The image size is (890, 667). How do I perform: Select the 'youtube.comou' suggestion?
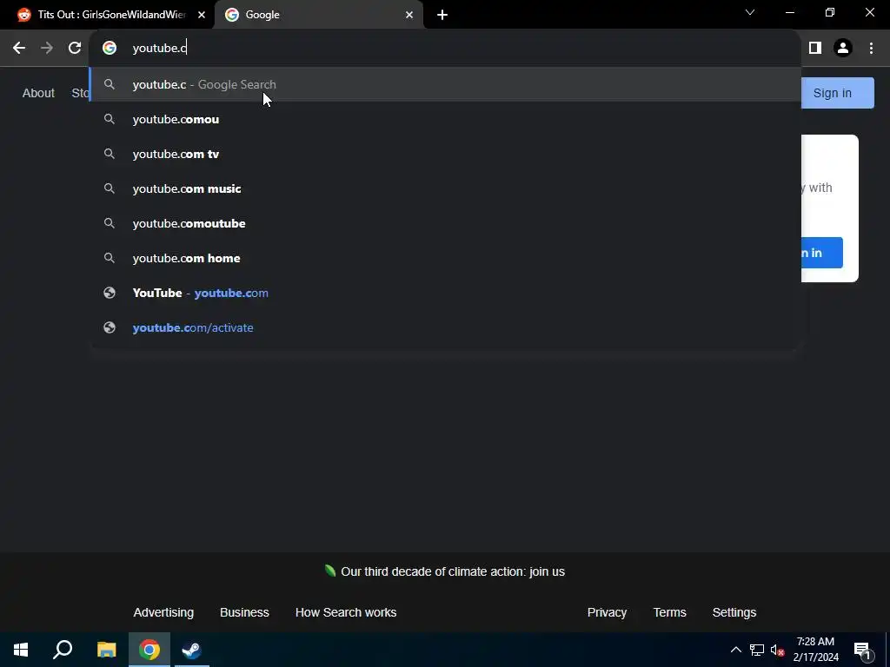coord(446,119)
